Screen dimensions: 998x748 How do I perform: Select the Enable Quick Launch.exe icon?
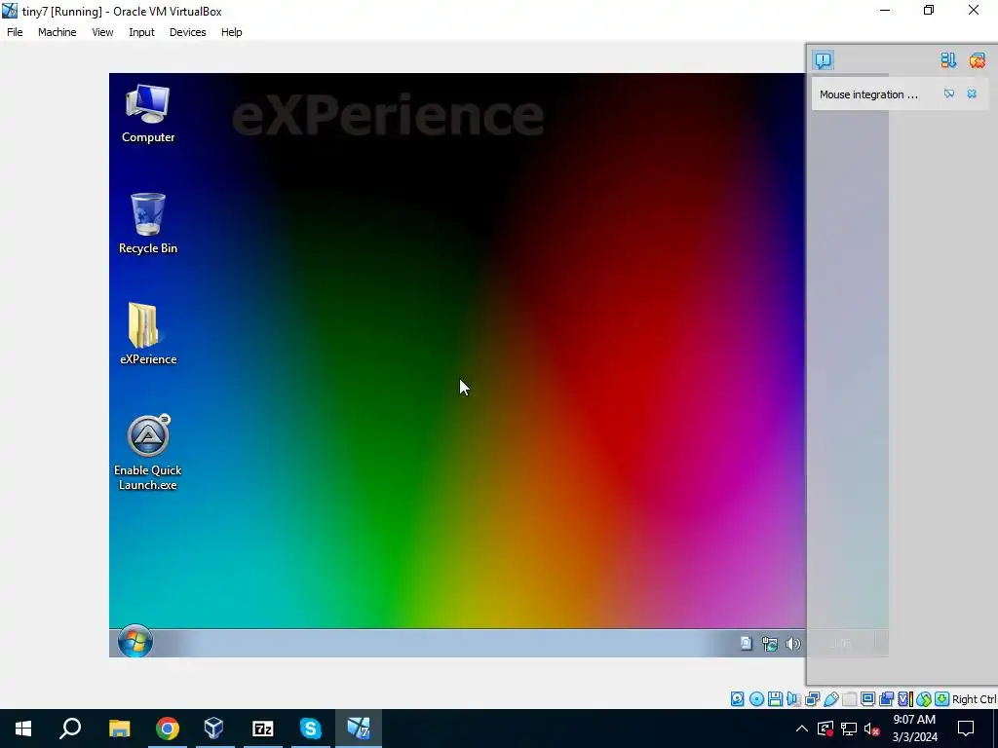click(148, 452)
